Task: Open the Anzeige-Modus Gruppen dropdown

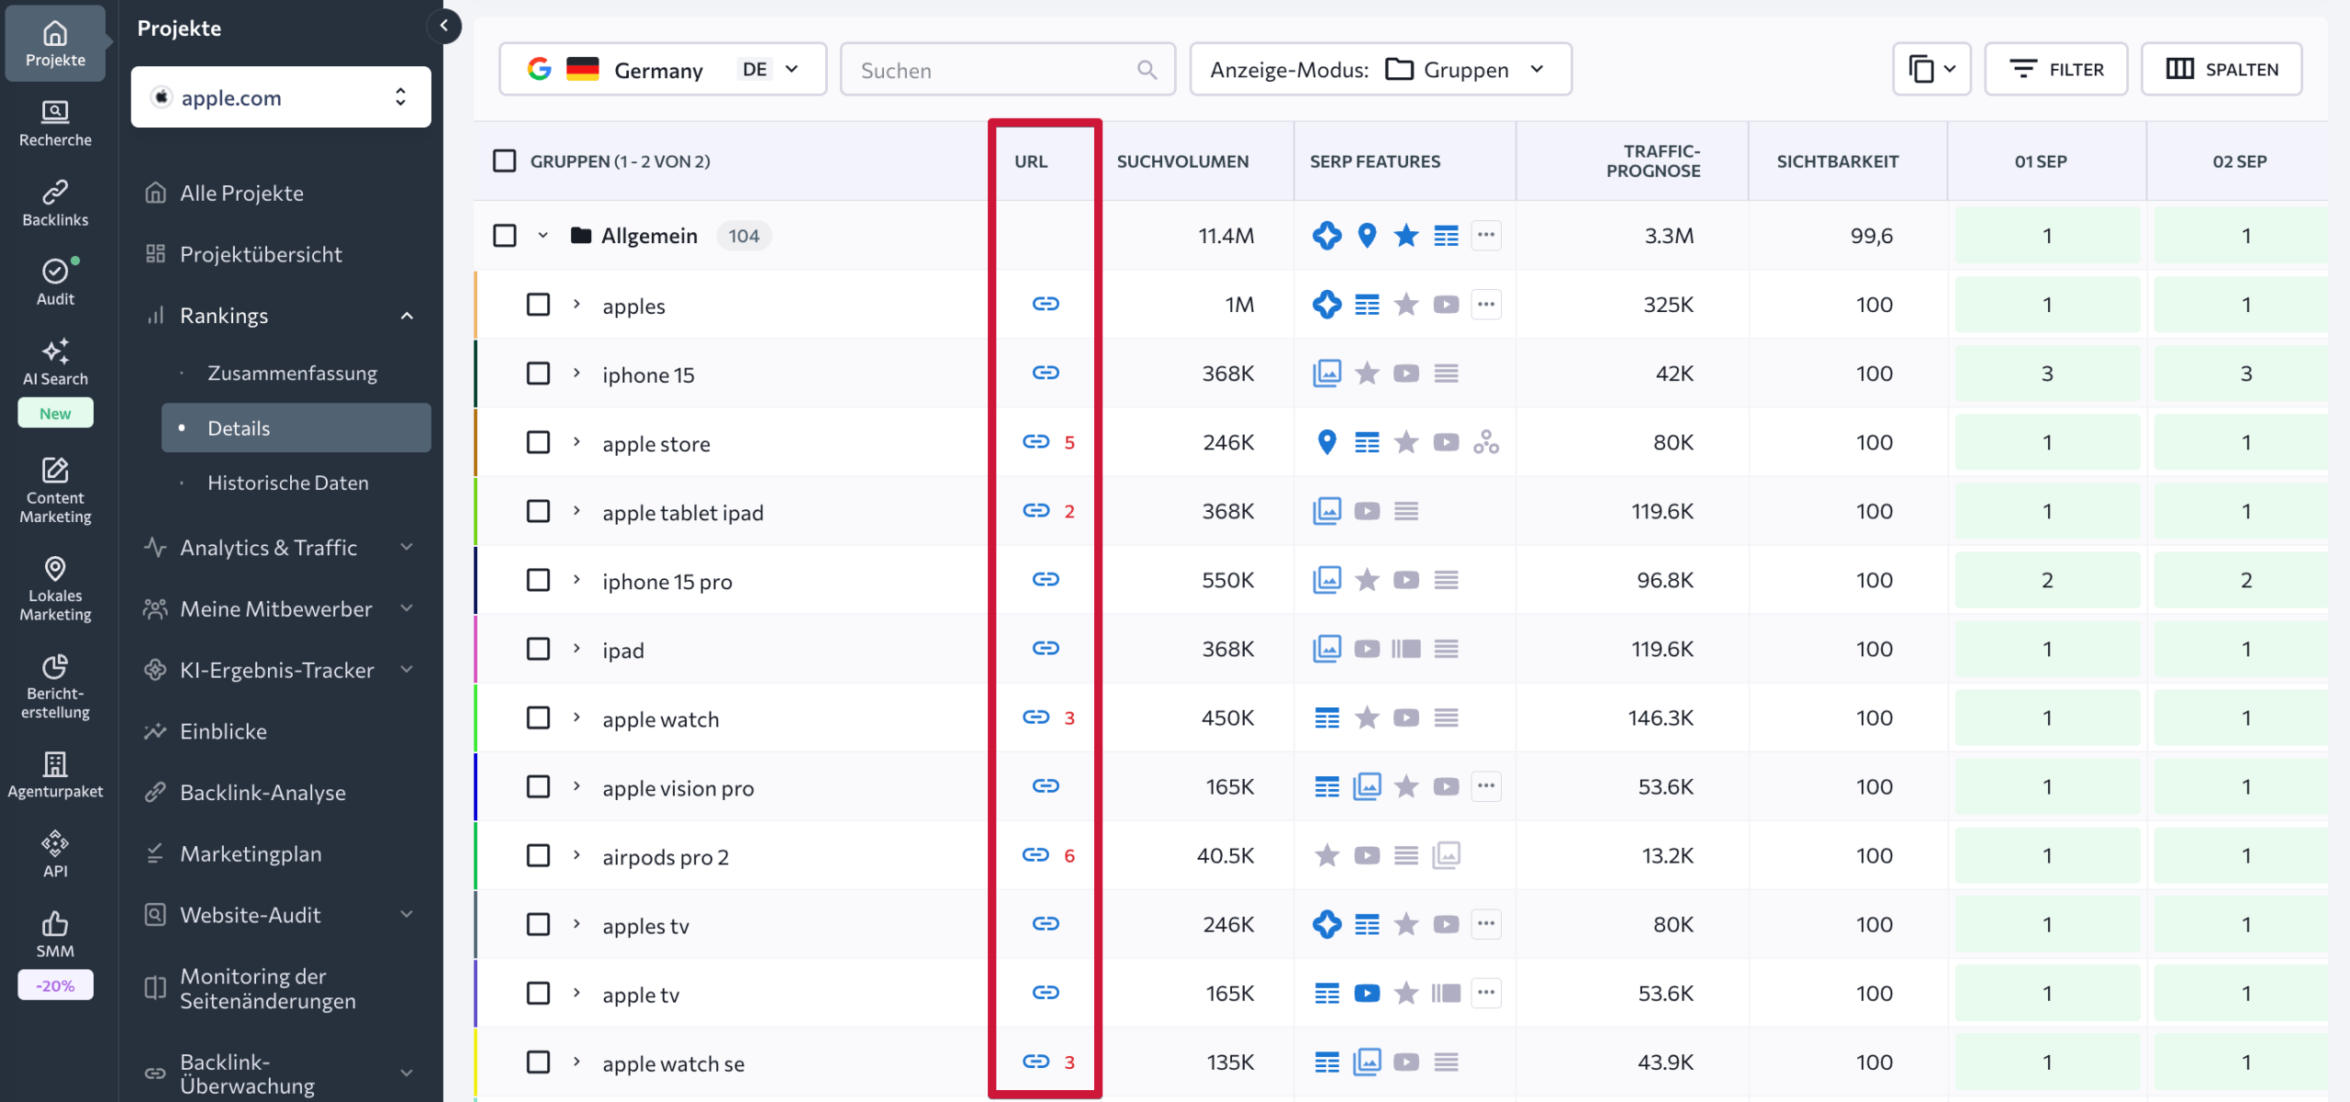Action: click(x=1380, y=70)
